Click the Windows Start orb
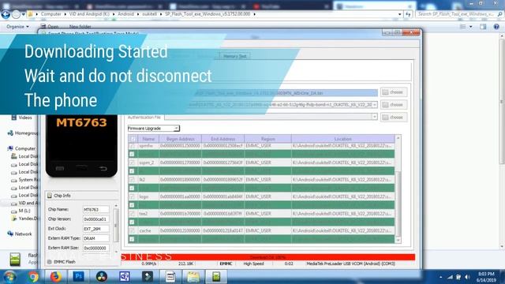The image size is (505, 284). pos(9,277)
